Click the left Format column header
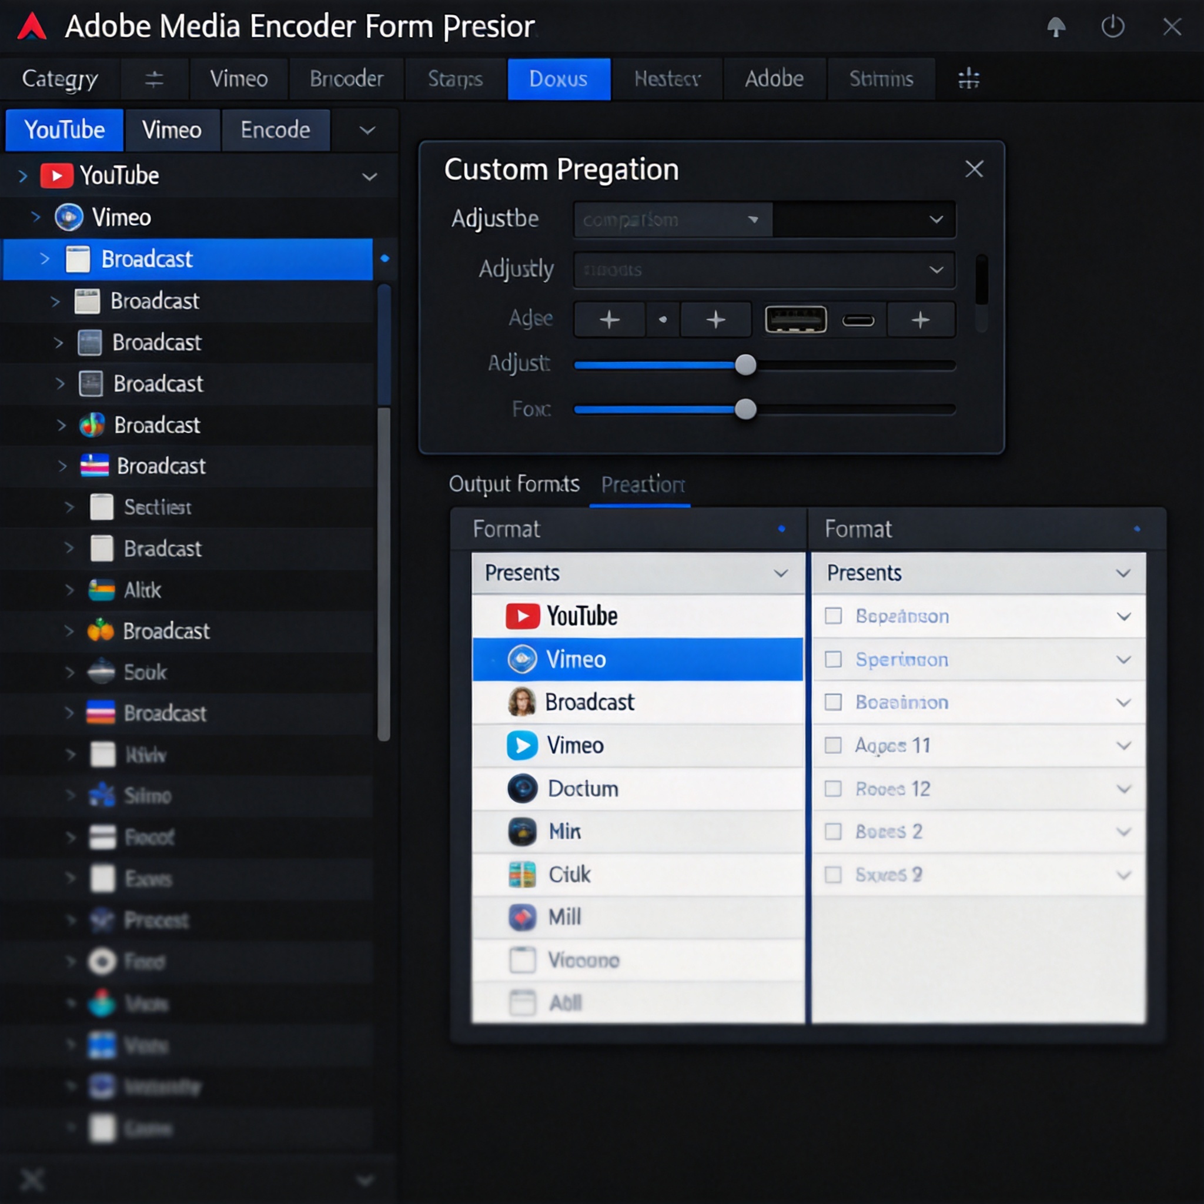1204x1204 pixels. 629,529
